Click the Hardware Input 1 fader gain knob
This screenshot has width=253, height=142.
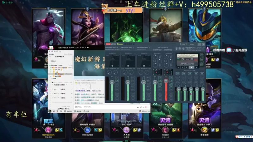[x=112, y=82]
